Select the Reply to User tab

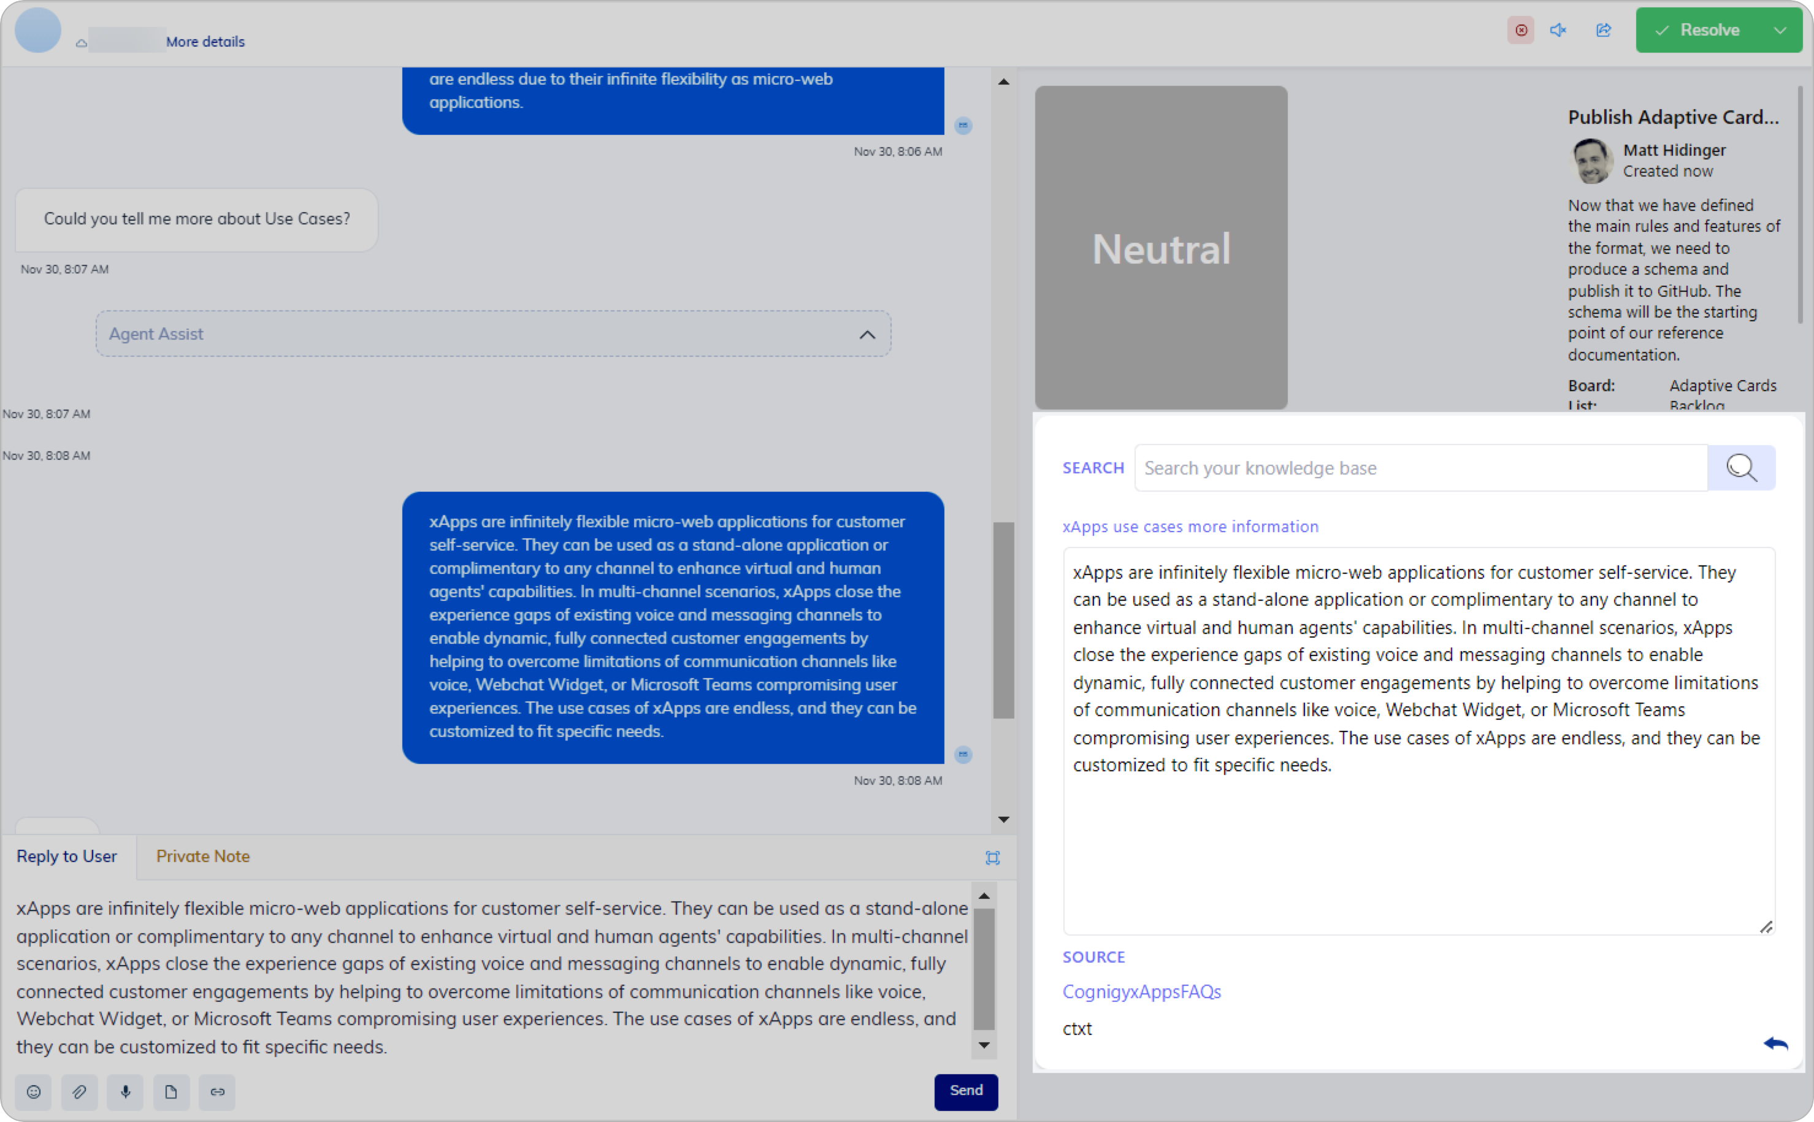point(67,857)
